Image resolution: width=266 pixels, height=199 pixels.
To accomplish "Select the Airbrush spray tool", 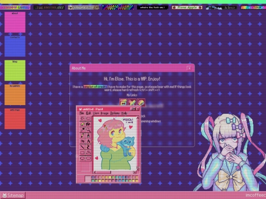I will pos(82,141).
